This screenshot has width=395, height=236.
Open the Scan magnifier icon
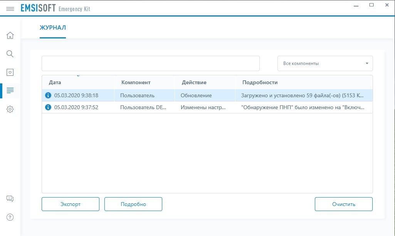10,54
